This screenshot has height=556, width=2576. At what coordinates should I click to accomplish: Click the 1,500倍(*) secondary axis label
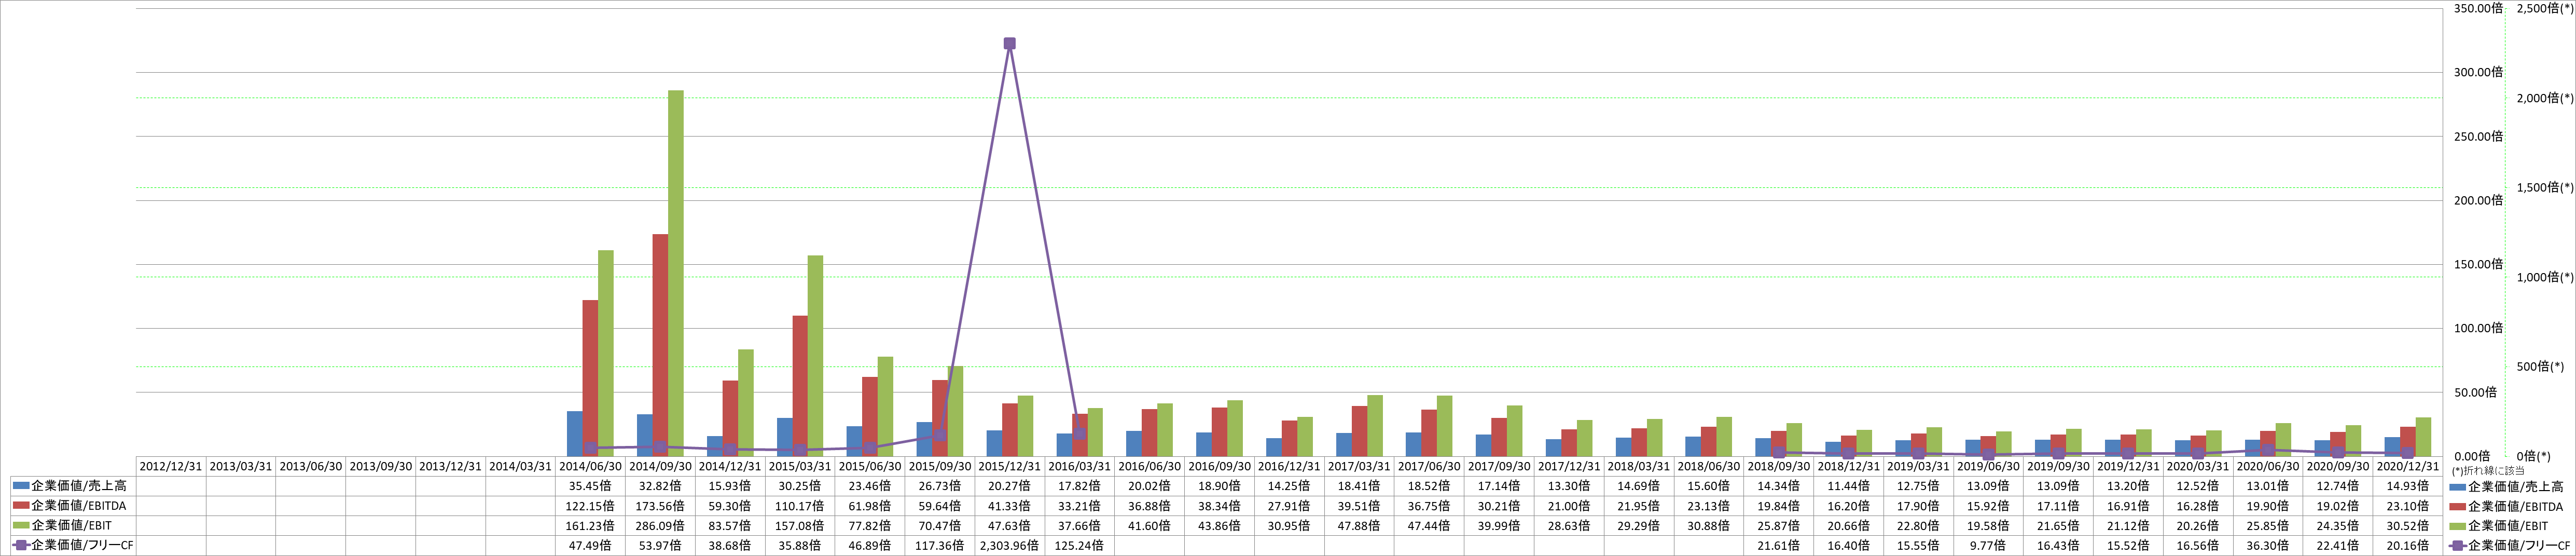click(2545, 187)
